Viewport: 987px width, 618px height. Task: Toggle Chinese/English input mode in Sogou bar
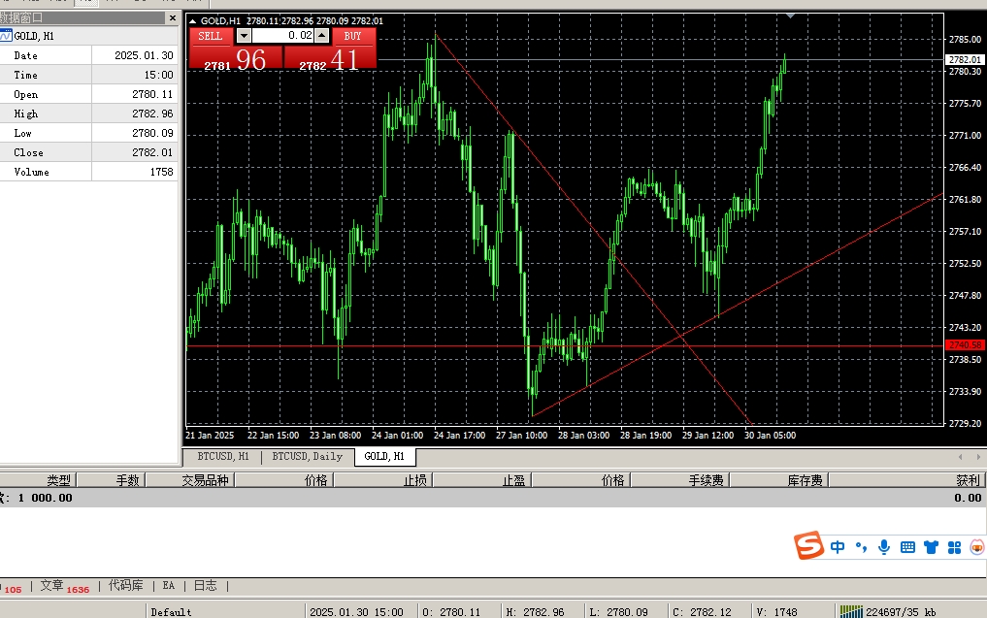pos(838,547)
